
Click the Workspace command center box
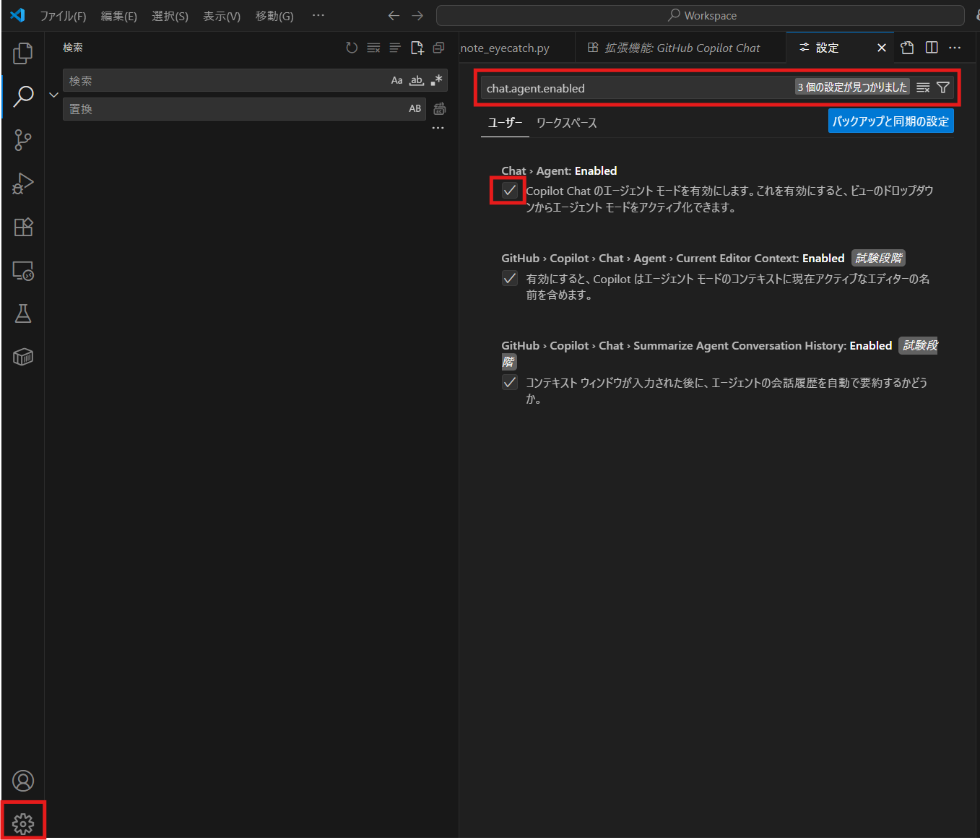pyautogui.click(x=701, y=15)
